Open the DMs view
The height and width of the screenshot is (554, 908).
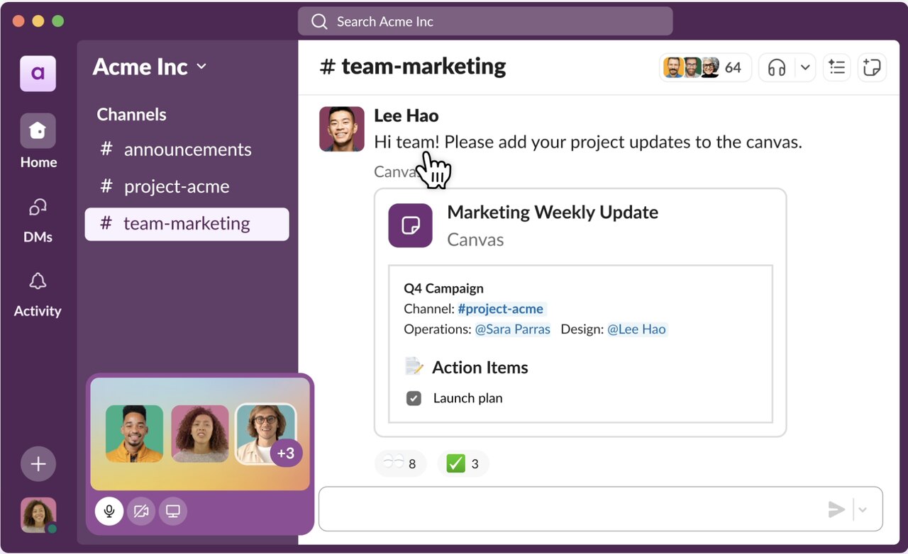[x=38, y=220]
